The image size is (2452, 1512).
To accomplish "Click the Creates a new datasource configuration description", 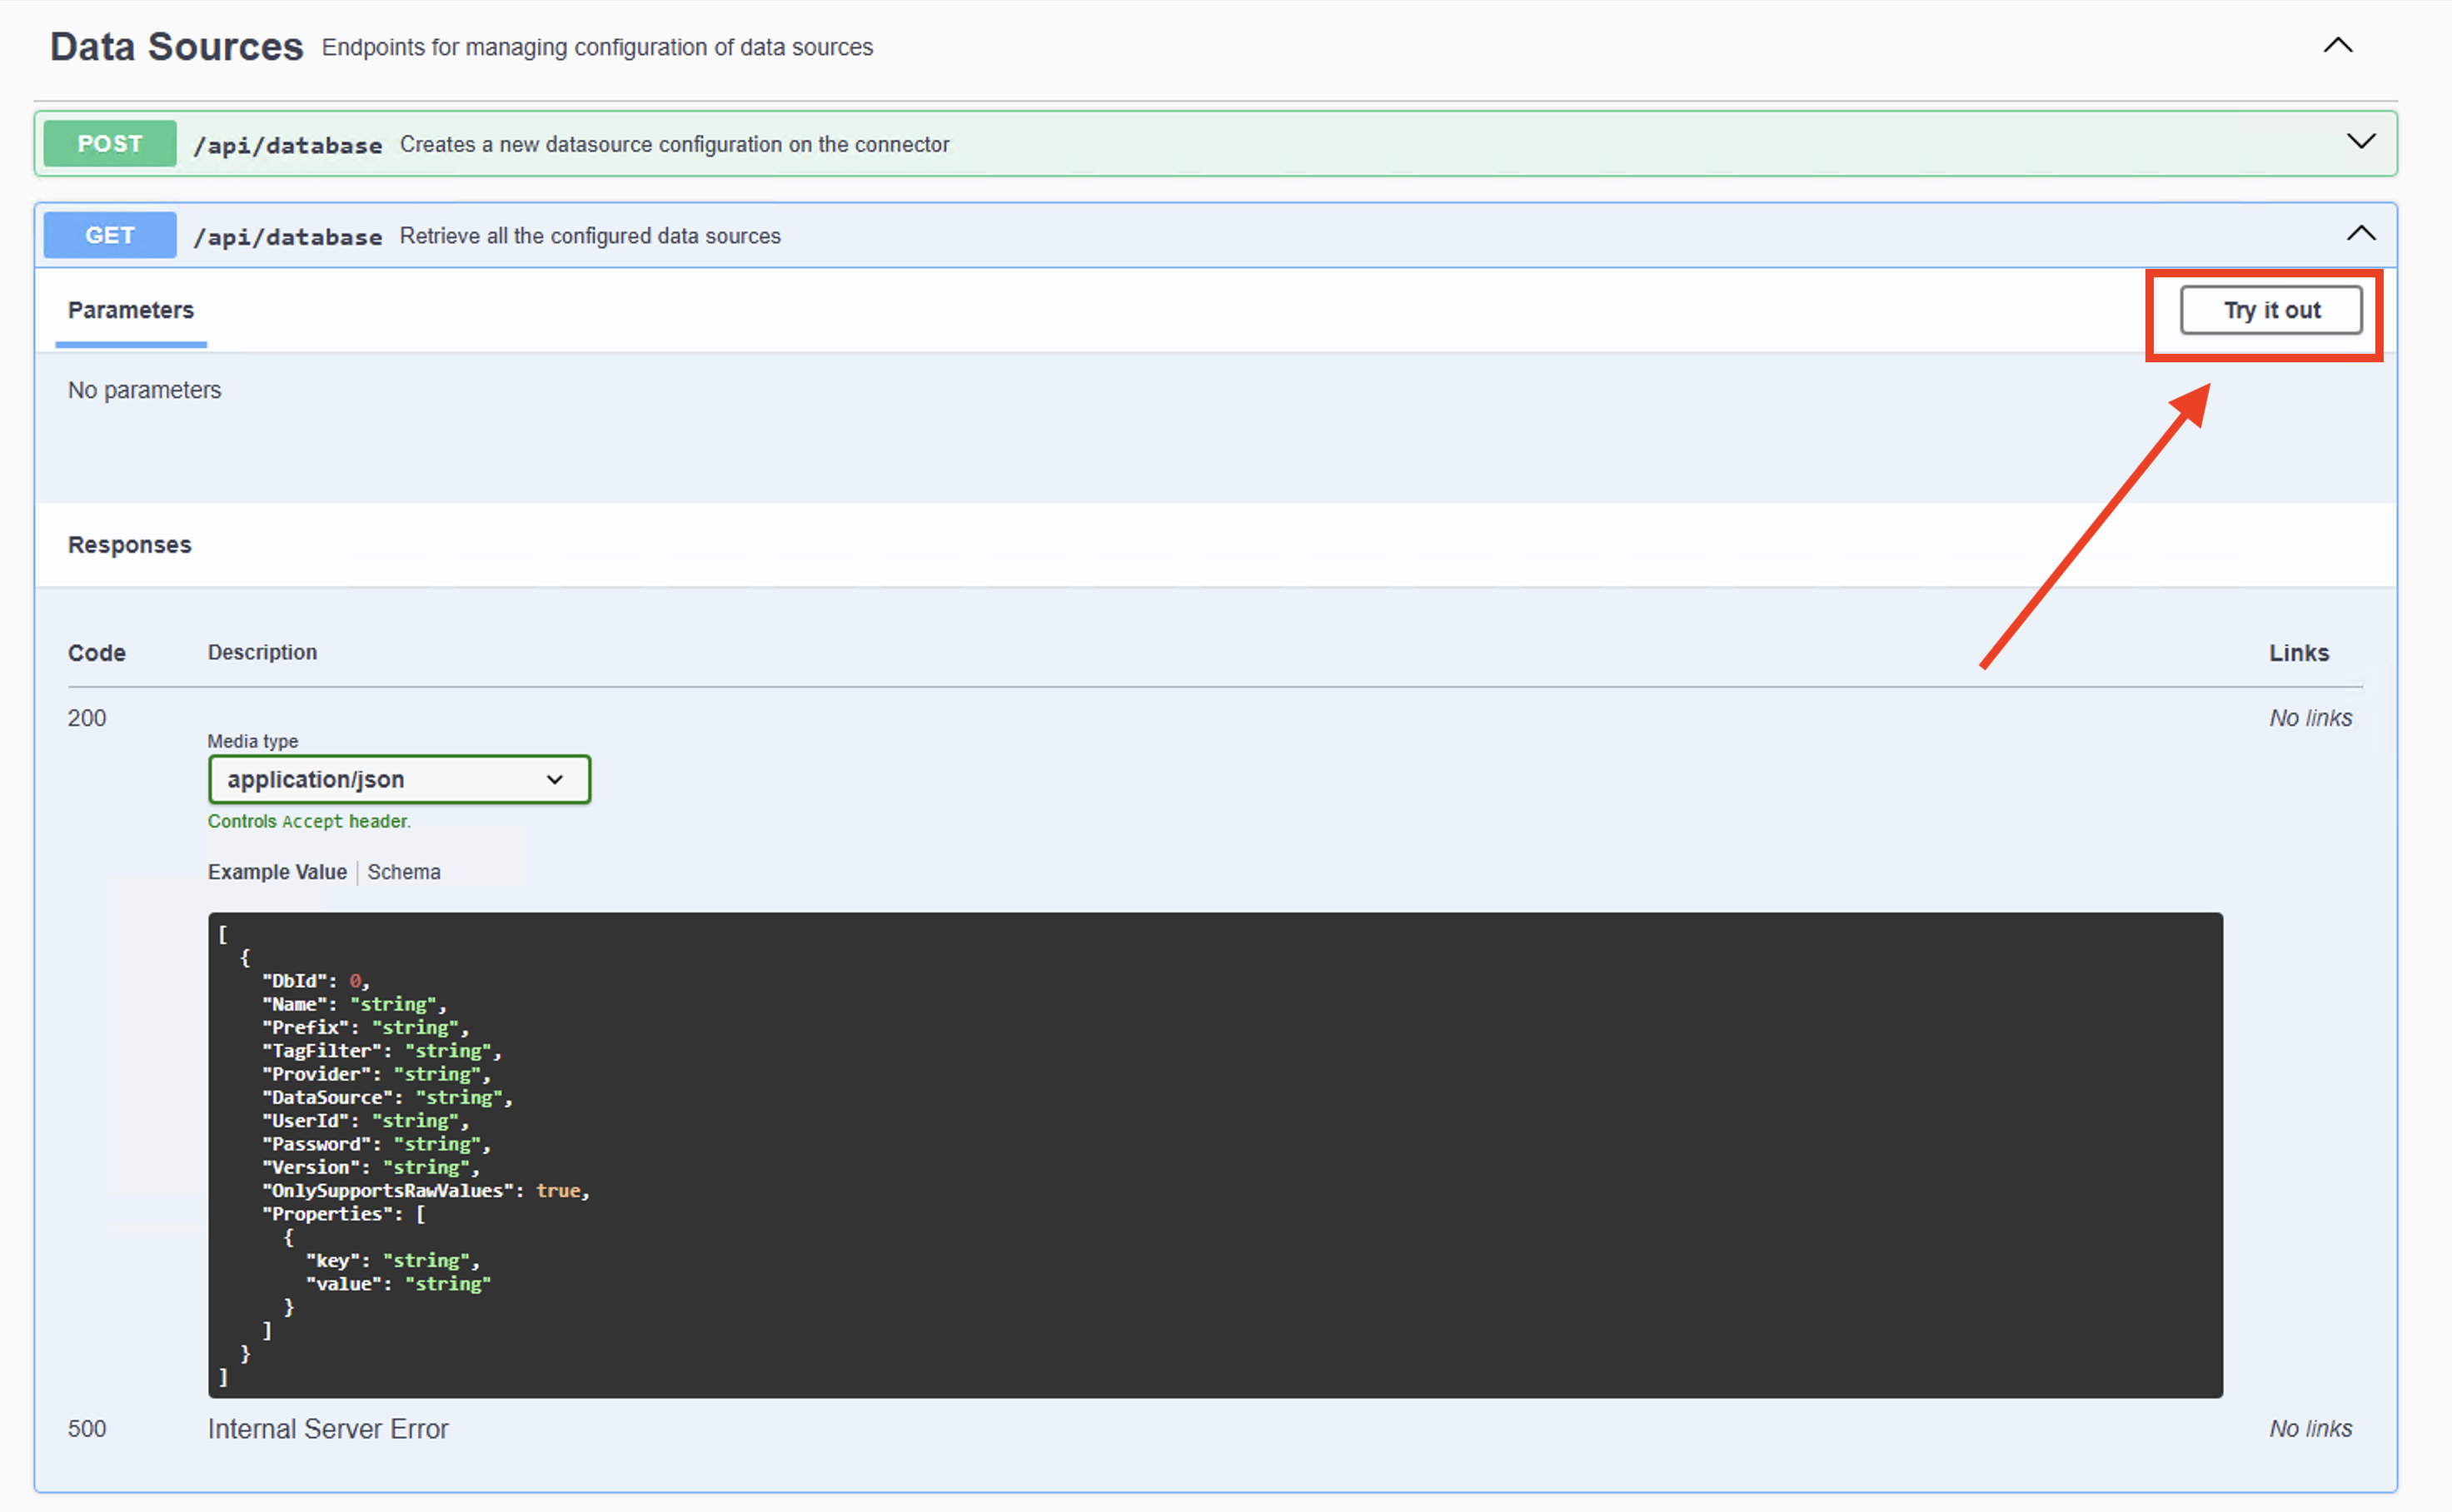I will [x=675, y=144].
